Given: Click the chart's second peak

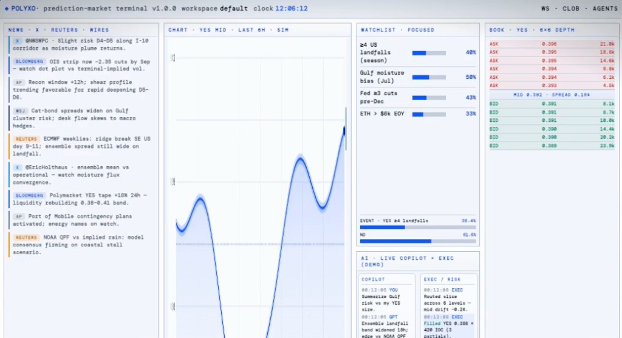Looking at the screenshot, I should (x=301, y=159).
